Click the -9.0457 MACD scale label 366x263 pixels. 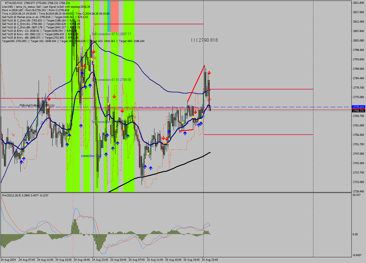tap(357, 256)
